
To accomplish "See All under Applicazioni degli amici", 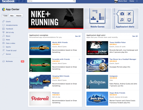I will pyautogui.click(x=135, y=36).
